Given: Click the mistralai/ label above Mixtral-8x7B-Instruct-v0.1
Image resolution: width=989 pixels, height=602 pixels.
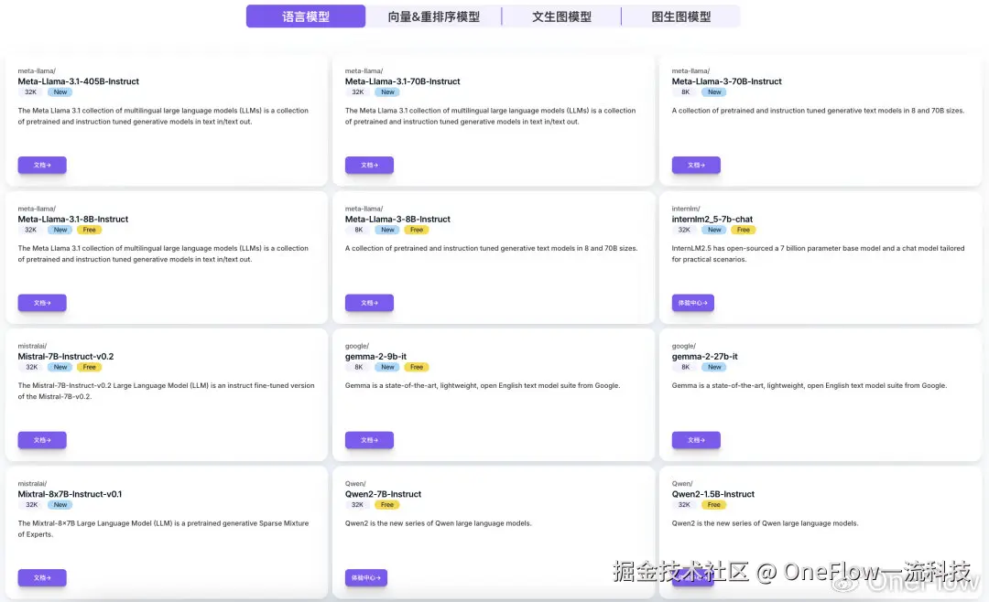Looking at the screenshot, I should tap(32, 483).
